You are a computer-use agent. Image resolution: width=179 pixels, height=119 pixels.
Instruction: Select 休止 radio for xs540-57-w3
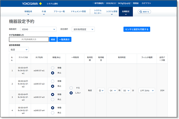53,100
